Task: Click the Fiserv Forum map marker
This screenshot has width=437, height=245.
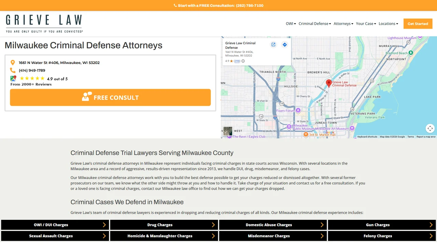Action: pyautogui.click(x=298, y=111)
